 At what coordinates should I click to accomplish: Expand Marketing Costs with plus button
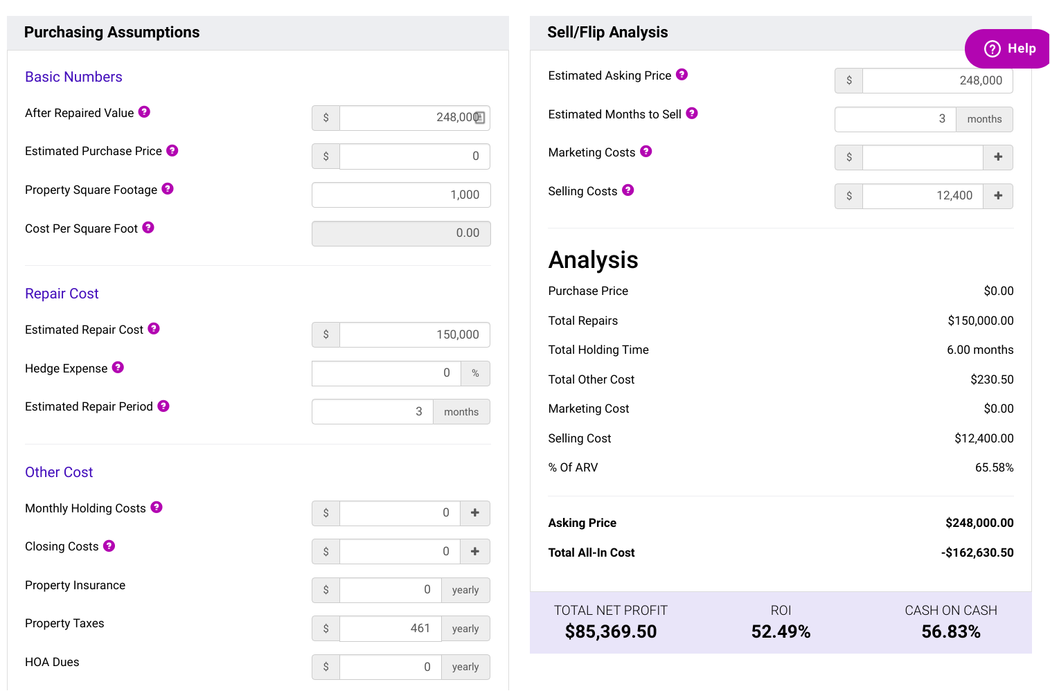pos(998,157)
